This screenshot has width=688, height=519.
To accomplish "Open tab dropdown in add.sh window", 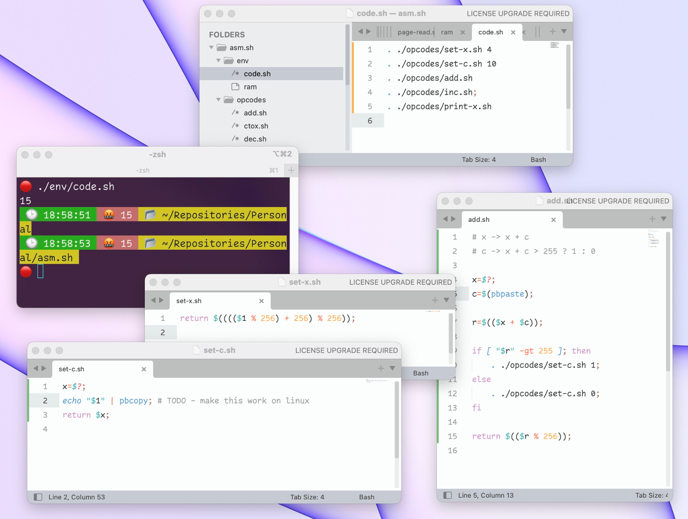I will (664, 219).
